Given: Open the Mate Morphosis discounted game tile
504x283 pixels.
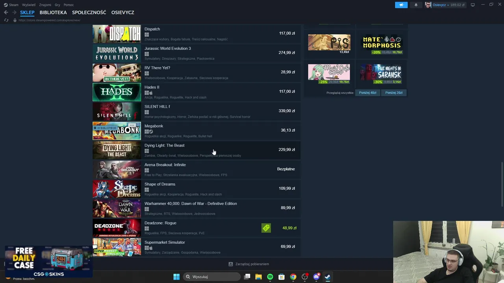Looking at the screenshot, I should (x=382, y=44).
